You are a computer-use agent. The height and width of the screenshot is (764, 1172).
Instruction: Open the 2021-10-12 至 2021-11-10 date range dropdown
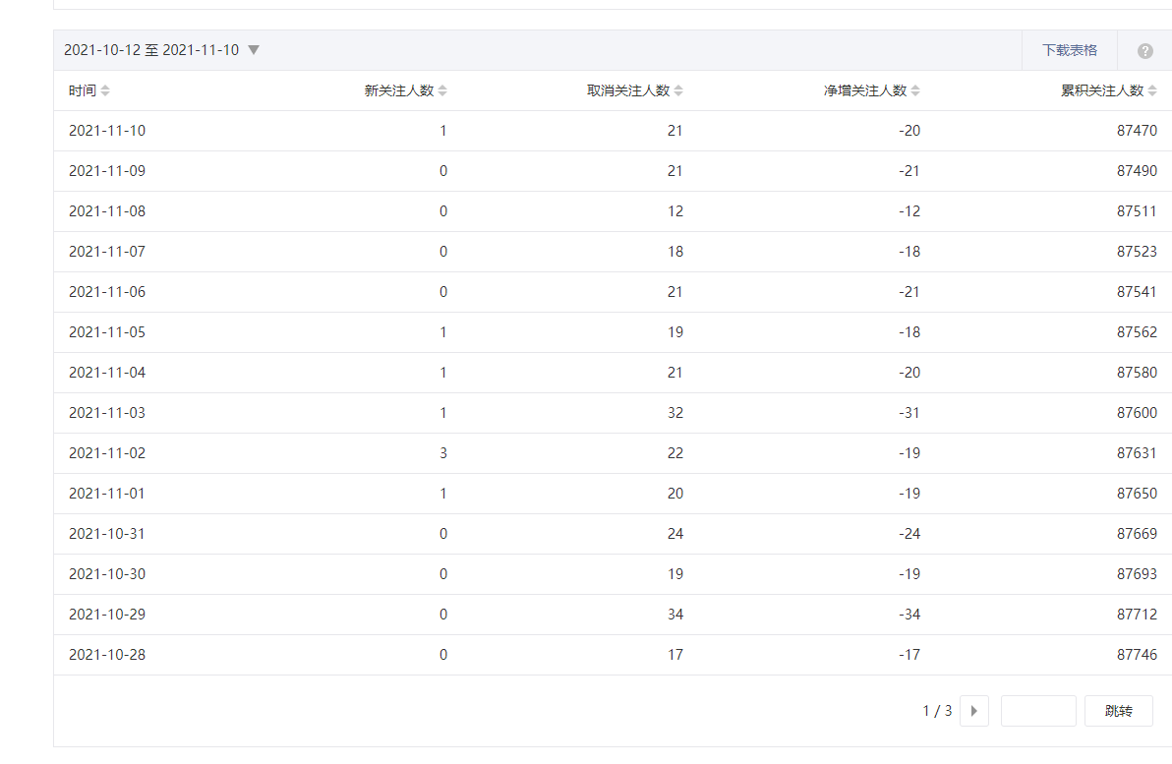tap(254, 50)
